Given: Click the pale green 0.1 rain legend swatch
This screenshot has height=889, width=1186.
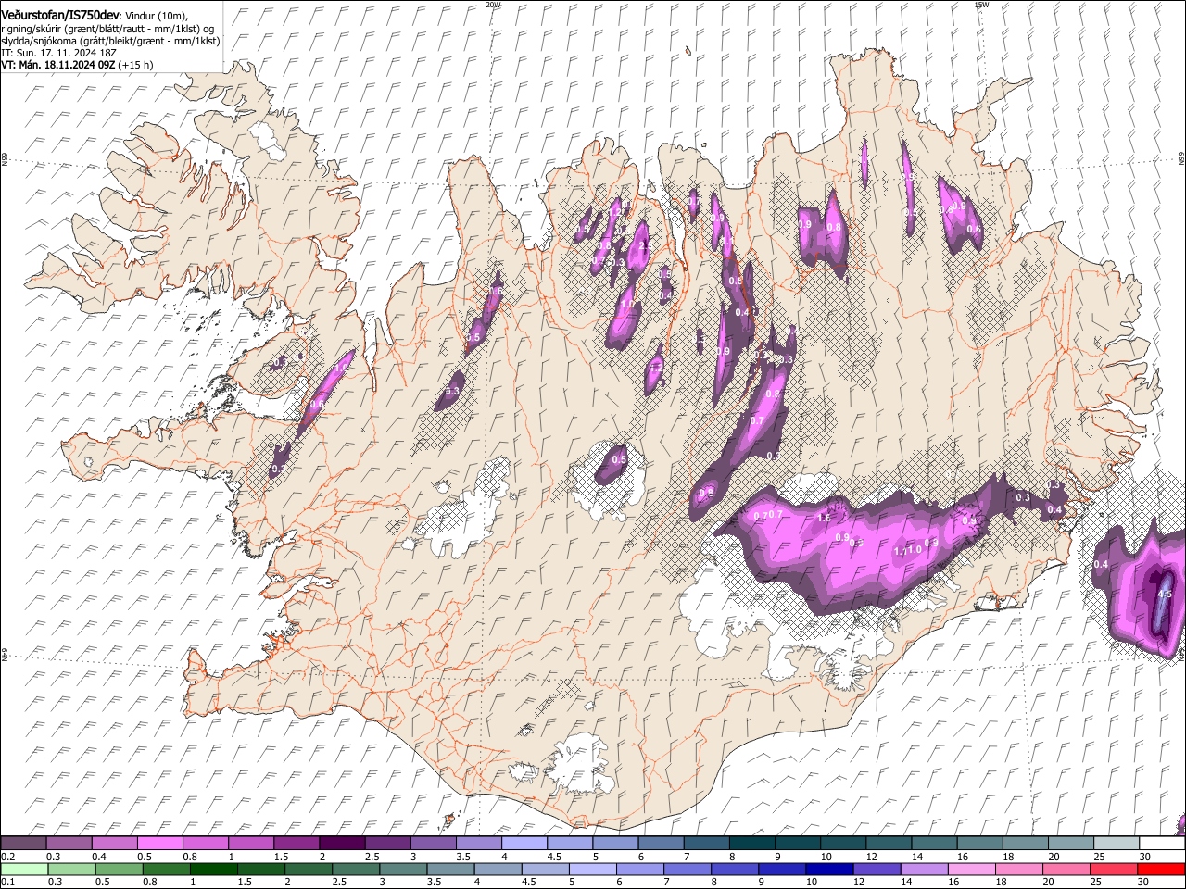Looking at the screenshot, I should pyautogui.click(x=23, y=869).
